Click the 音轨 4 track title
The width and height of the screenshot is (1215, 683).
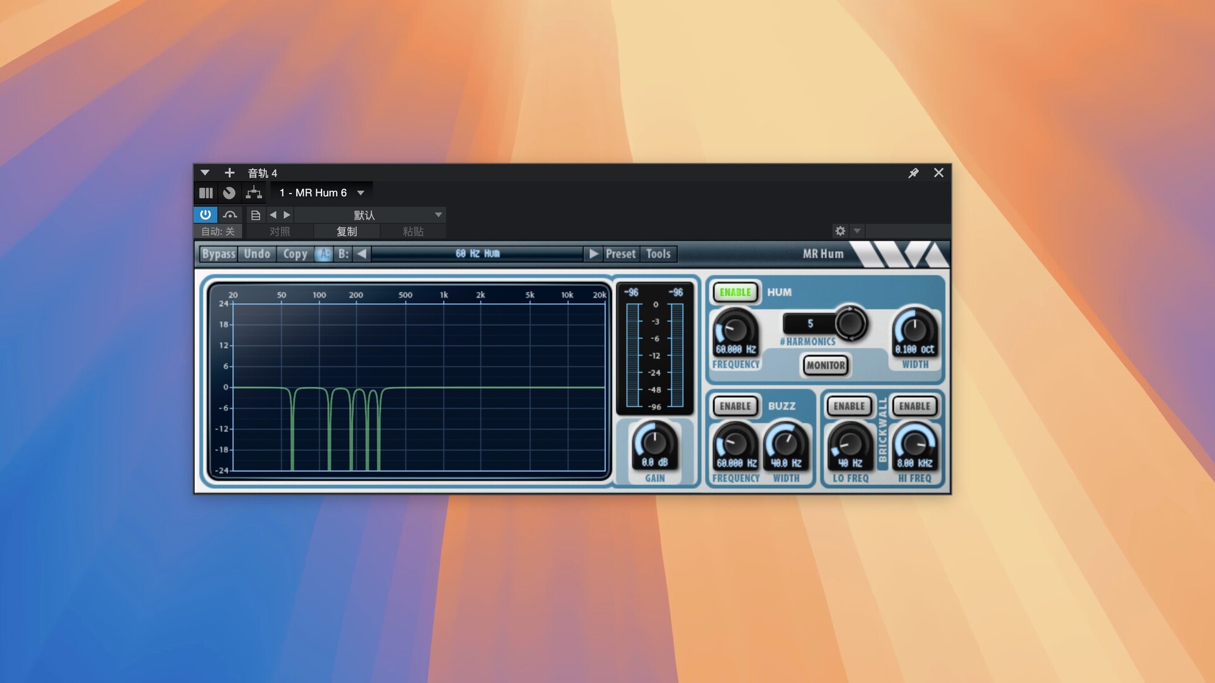[262, 173]
